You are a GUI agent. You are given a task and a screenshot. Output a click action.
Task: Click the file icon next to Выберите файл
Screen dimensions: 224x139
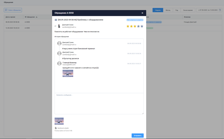pyautogui.click(x=56, y=128)
